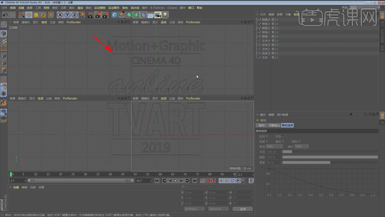Switch to the 柔和选择 tab

click(287, 125)
